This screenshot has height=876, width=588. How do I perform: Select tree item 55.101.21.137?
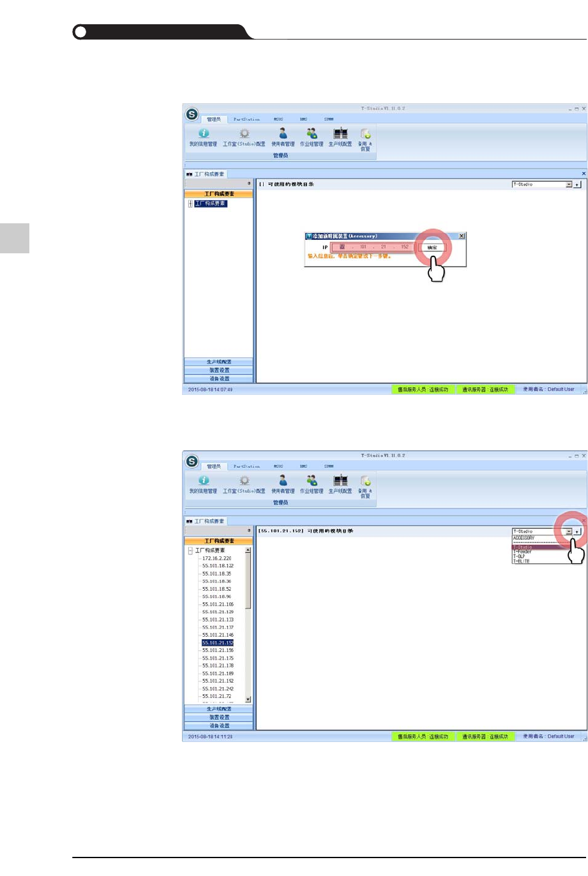(x=218, y=627)
